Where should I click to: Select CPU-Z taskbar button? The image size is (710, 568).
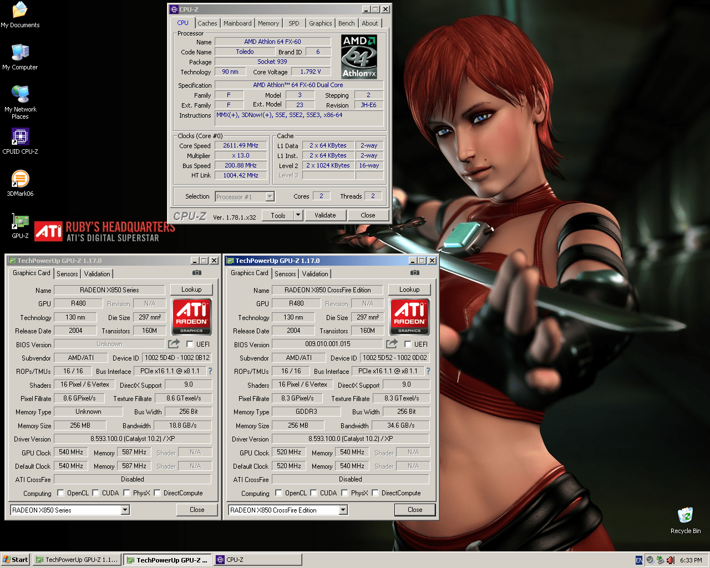[258, 560]
